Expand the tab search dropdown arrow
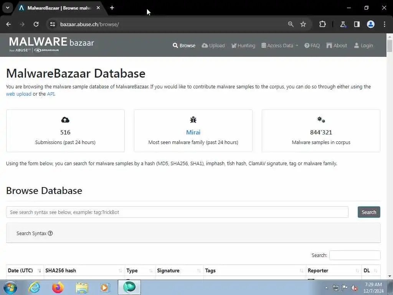Screen dimensions: 393x295 [8, 8]
